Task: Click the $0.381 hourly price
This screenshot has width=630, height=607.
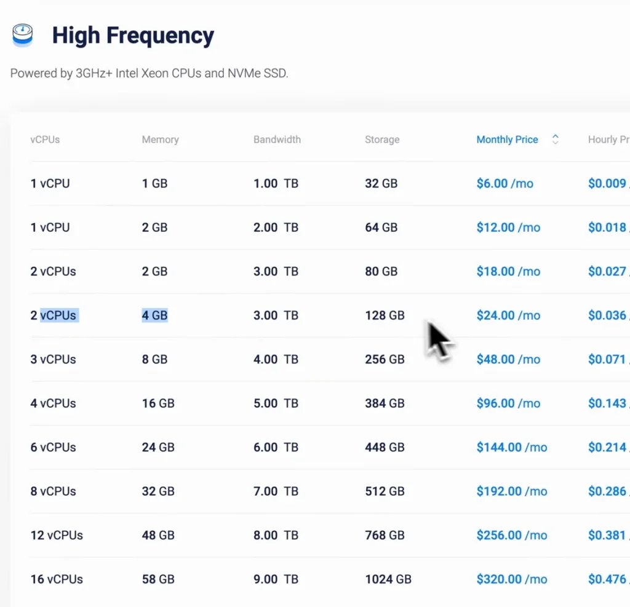Action: (607, 536)
